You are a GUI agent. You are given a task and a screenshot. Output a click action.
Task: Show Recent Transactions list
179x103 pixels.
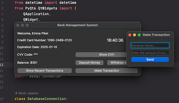(44, 71)
